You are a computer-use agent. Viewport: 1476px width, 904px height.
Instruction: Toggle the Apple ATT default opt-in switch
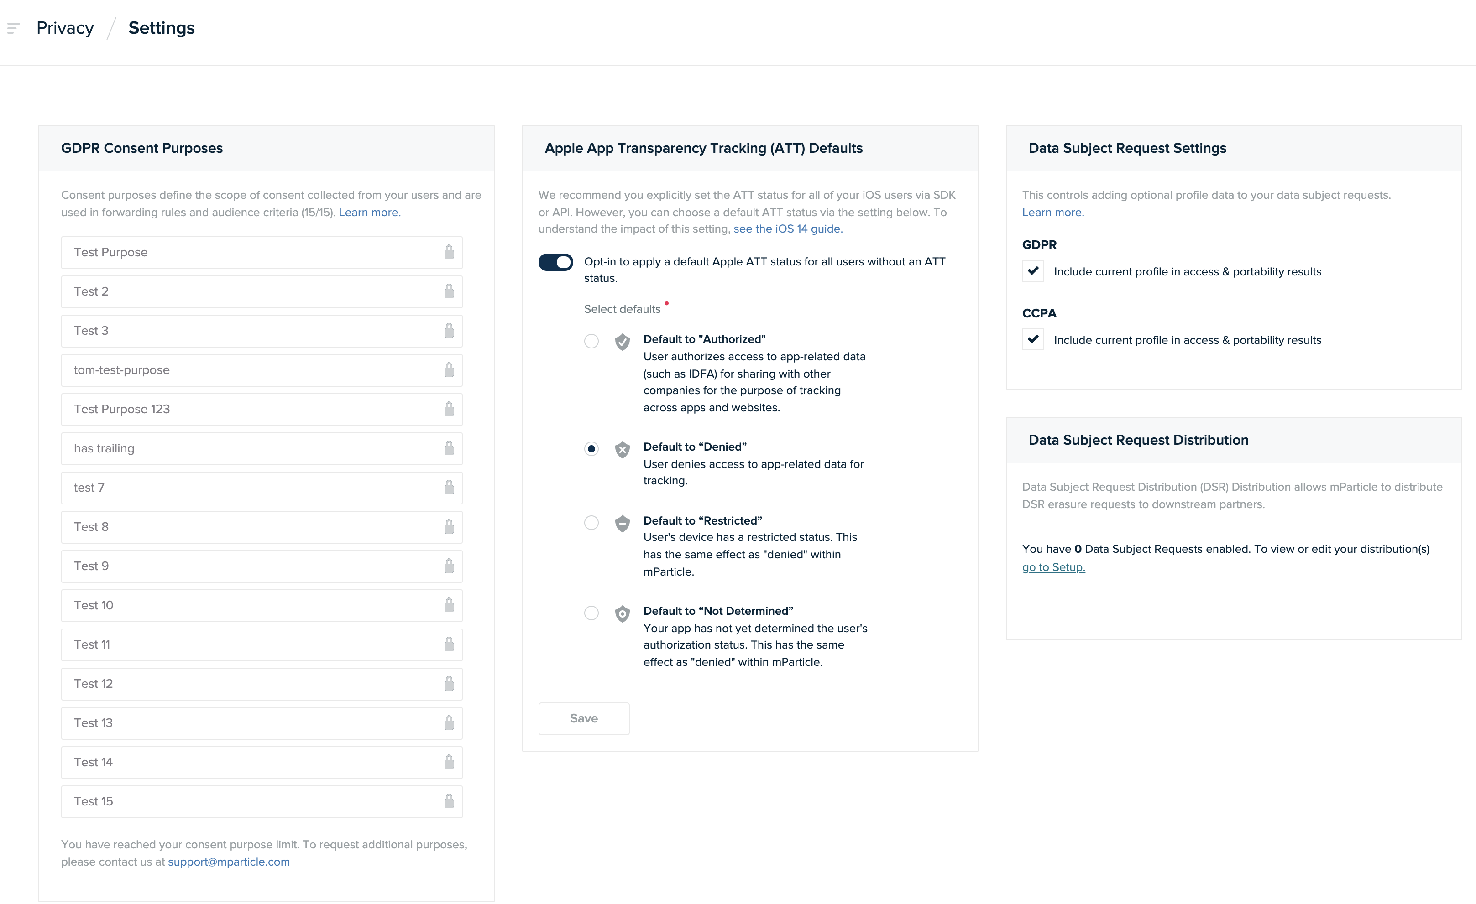(555, 262)
